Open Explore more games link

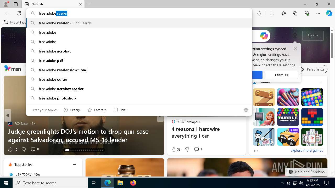(x=307, y=150)
